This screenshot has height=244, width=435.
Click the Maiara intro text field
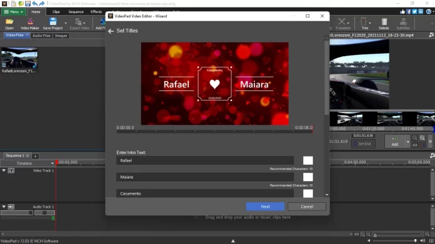pyautogui.click(x=205, y=177)
